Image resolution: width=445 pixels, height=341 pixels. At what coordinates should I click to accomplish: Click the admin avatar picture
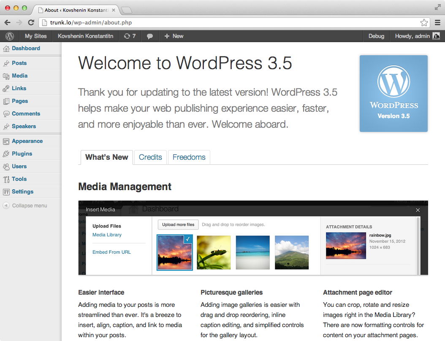[436, 36]
